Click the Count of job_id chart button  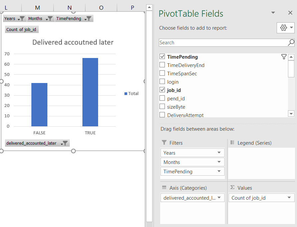click(21, 30)
